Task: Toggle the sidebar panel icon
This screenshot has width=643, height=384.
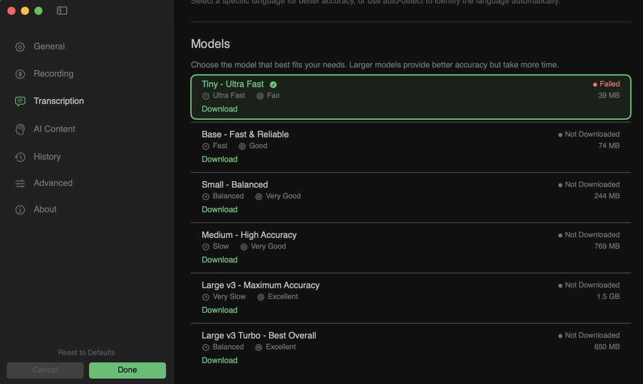Action: [62, 11]
